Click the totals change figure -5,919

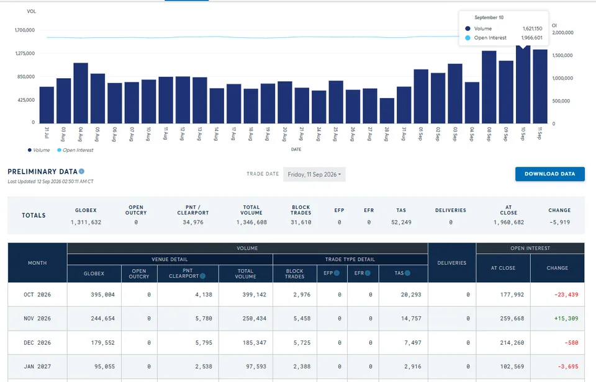(x=559, y=223)
